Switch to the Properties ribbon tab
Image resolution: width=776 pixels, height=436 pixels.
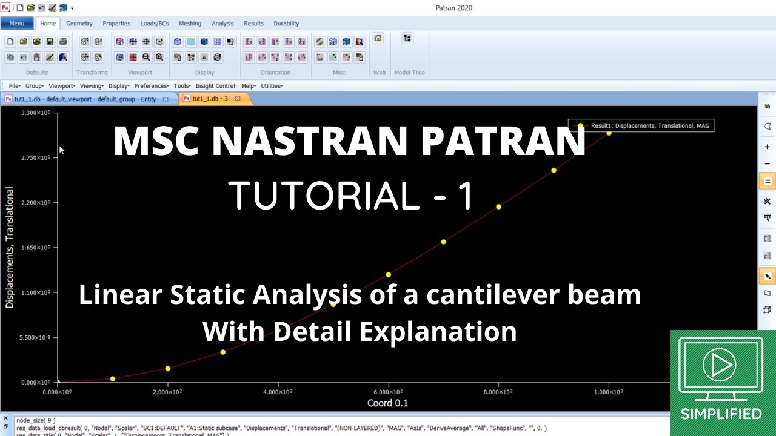coord(116,24)
